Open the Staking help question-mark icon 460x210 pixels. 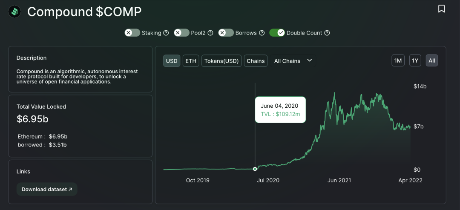166,33
